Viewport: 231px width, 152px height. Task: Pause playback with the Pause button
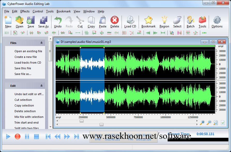click(x=27, y=136)
